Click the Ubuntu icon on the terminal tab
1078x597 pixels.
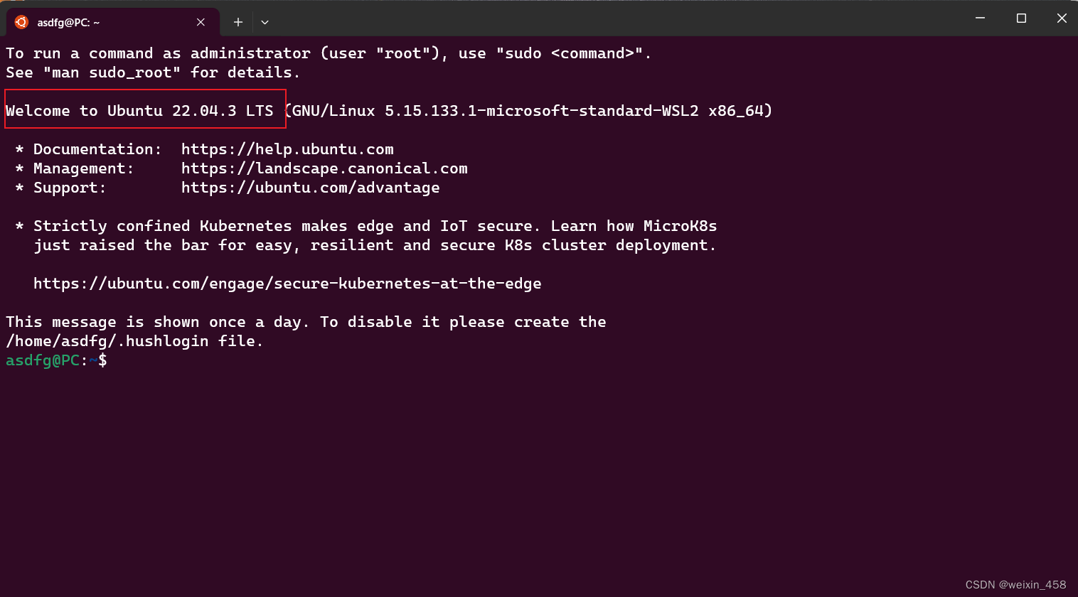click(21, 21)
